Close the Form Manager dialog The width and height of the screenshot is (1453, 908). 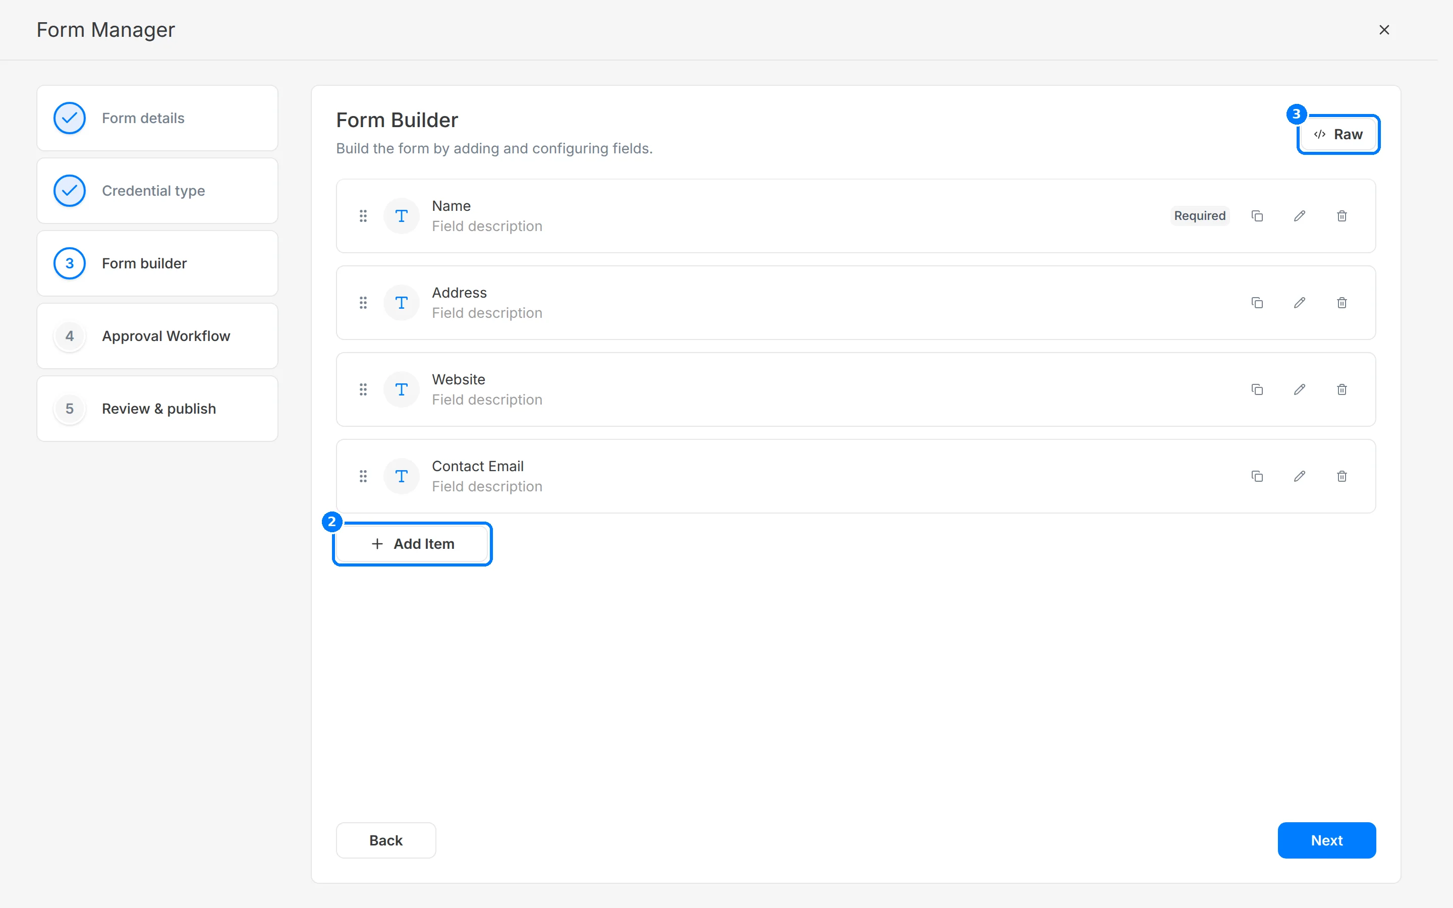[x=1384, y=29]
